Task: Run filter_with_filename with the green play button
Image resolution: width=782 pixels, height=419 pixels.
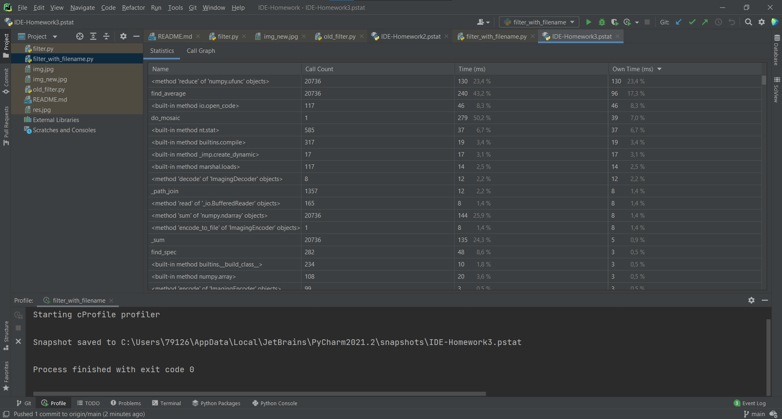Action: pyautogui.click(x=589, y=22)
